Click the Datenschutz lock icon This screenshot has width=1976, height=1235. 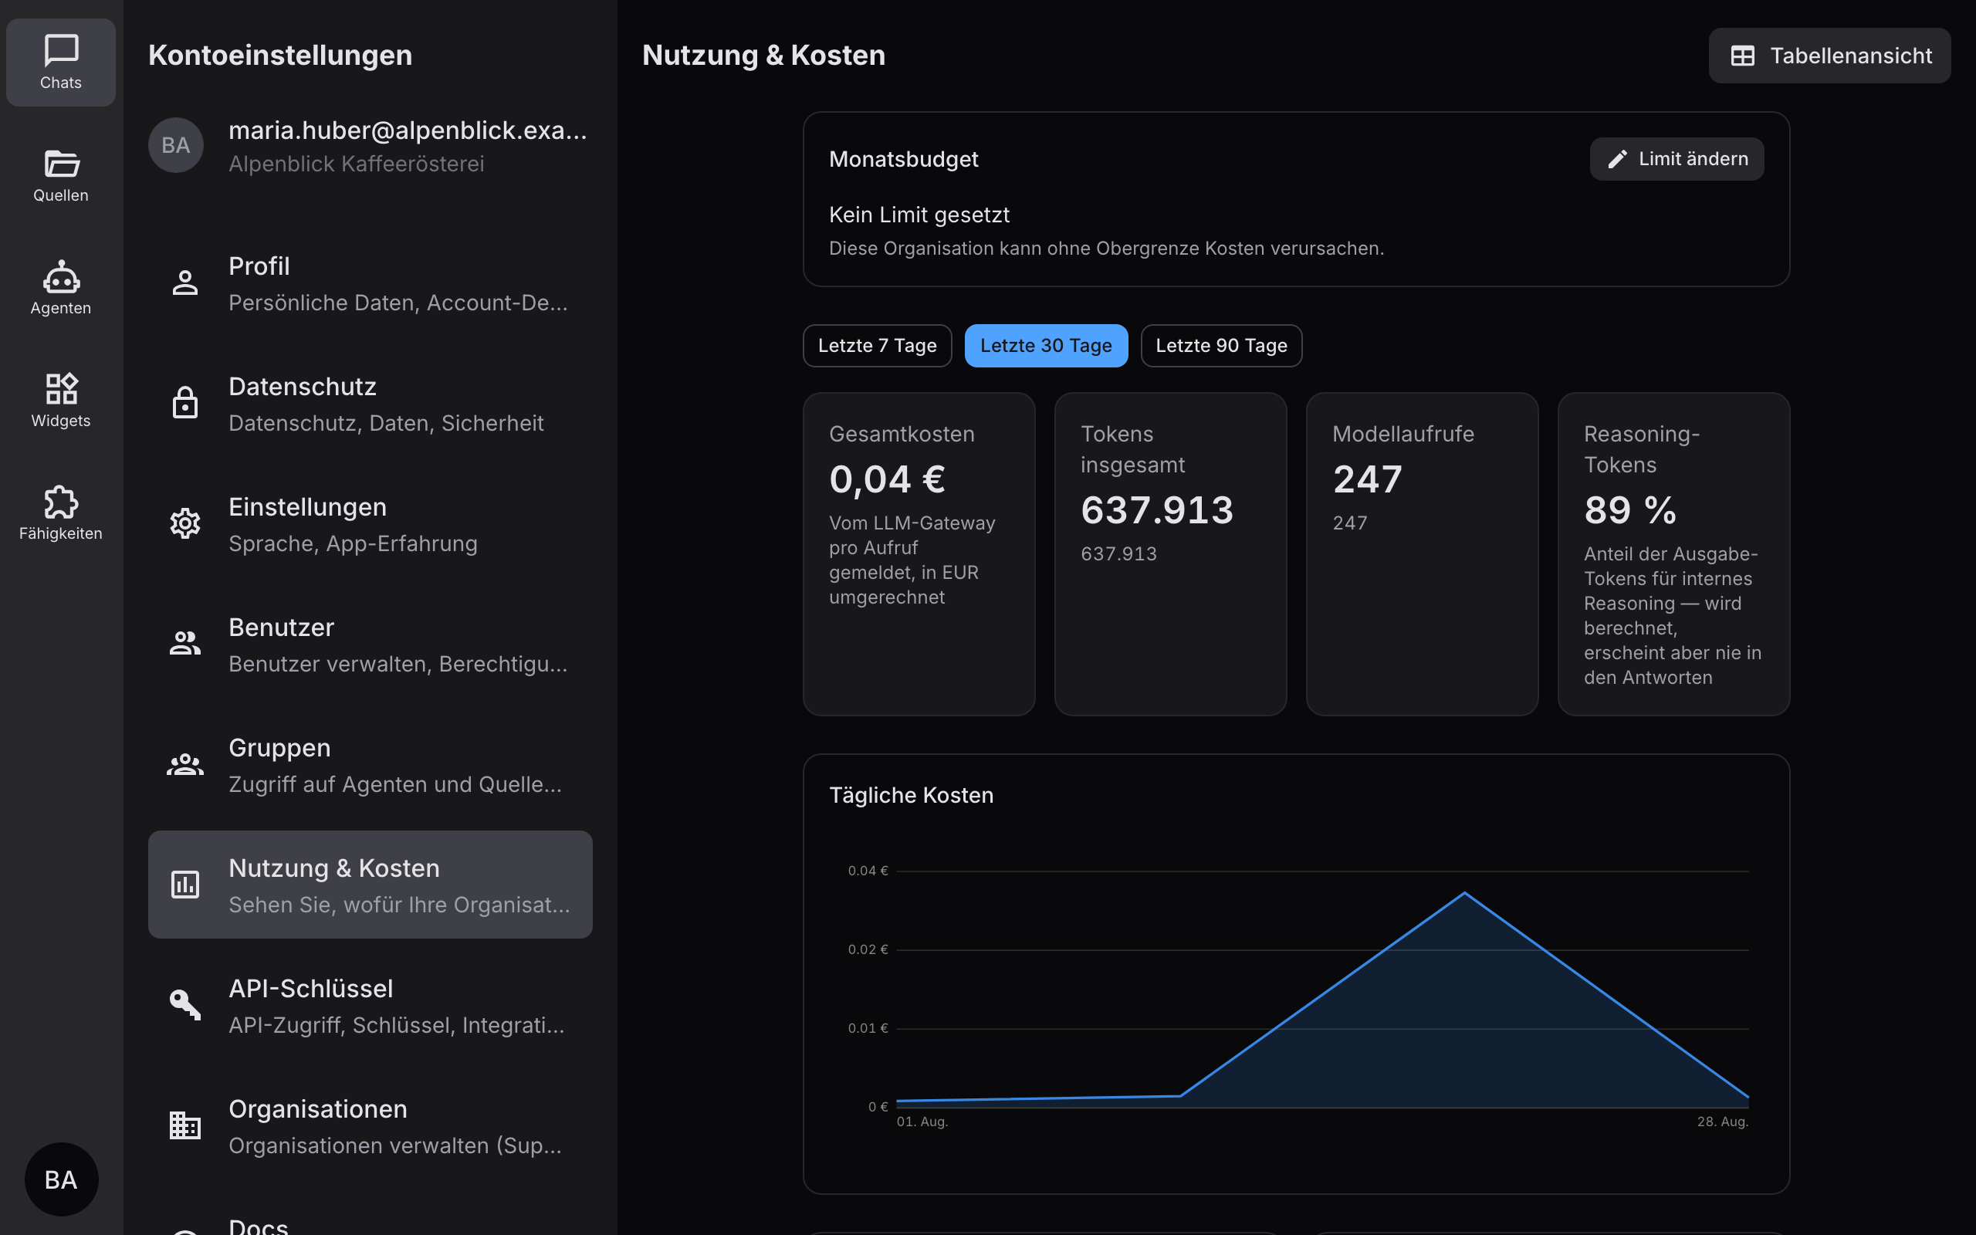[x=185, y=403]
